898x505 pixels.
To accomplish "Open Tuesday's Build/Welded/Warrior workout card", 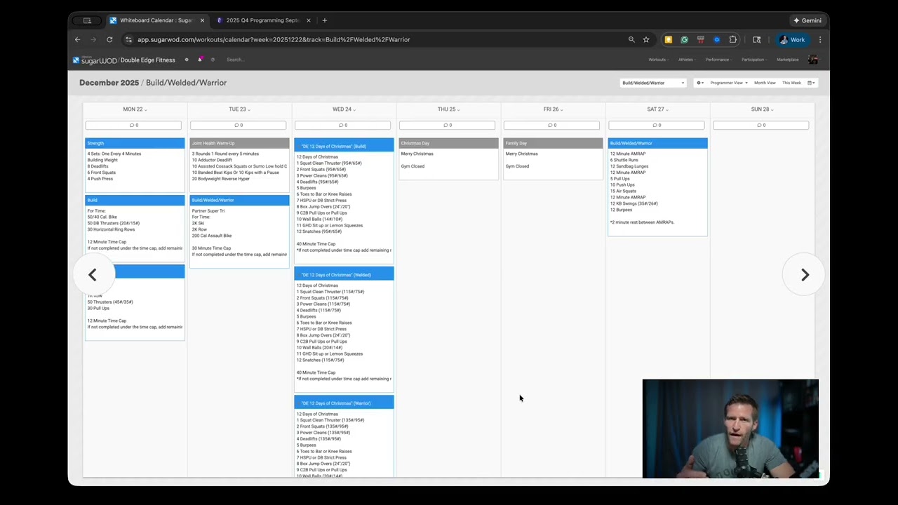I will pyautogui.click(x=239, y=231).
